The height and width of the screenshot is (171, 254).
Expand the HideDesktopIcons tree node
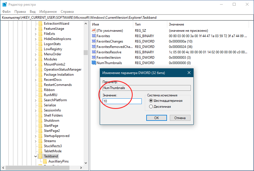click(x=36, y=39)
